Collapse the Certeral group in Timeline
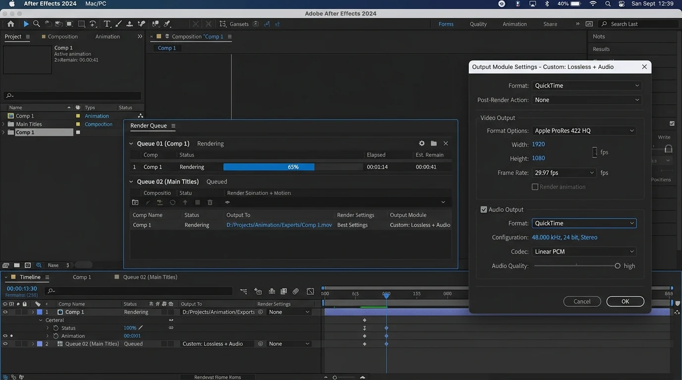The width and height of the screenshot is (682, 380). (x=41, y=320)
